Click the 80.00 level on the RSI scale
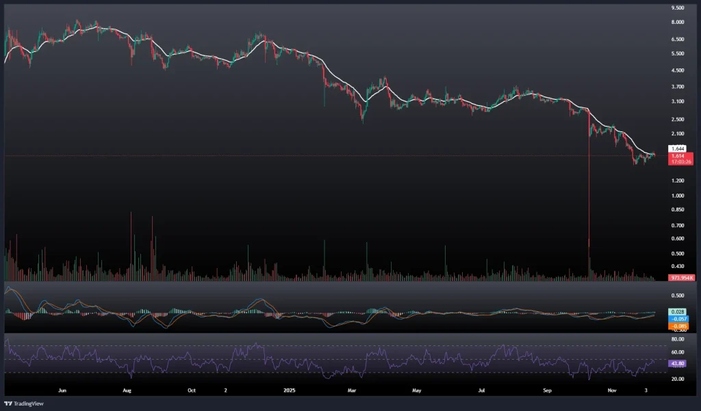 point(678,339)
